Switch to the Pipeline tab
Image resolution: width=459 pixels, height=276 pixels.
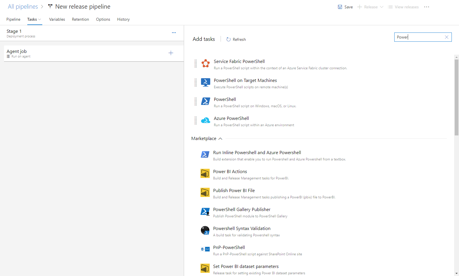[x=13, y=19]
